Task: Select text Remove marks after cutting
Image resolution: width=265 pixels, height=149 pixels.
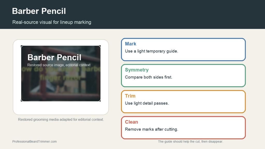Action: [151, 129]
